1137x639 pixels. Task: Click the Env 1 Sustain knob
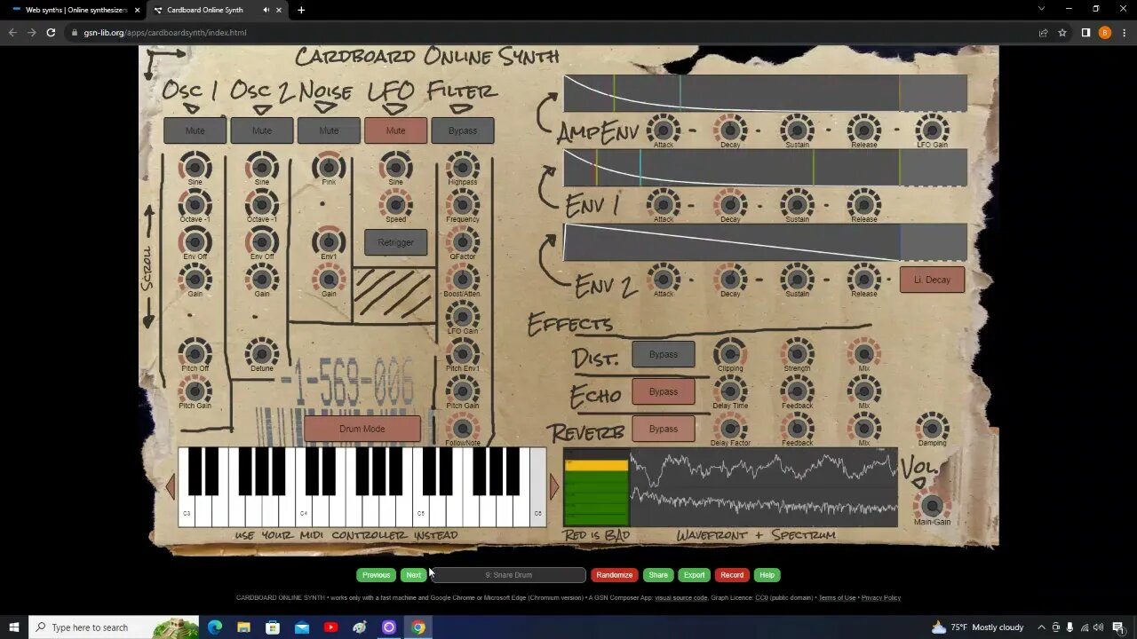pyautogui.click(x=797, y=204)
